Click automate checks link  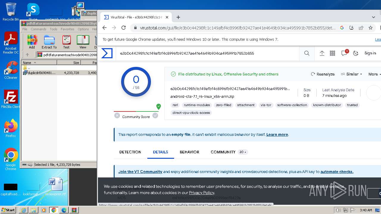pyautogui.click(x=337, y=172)
